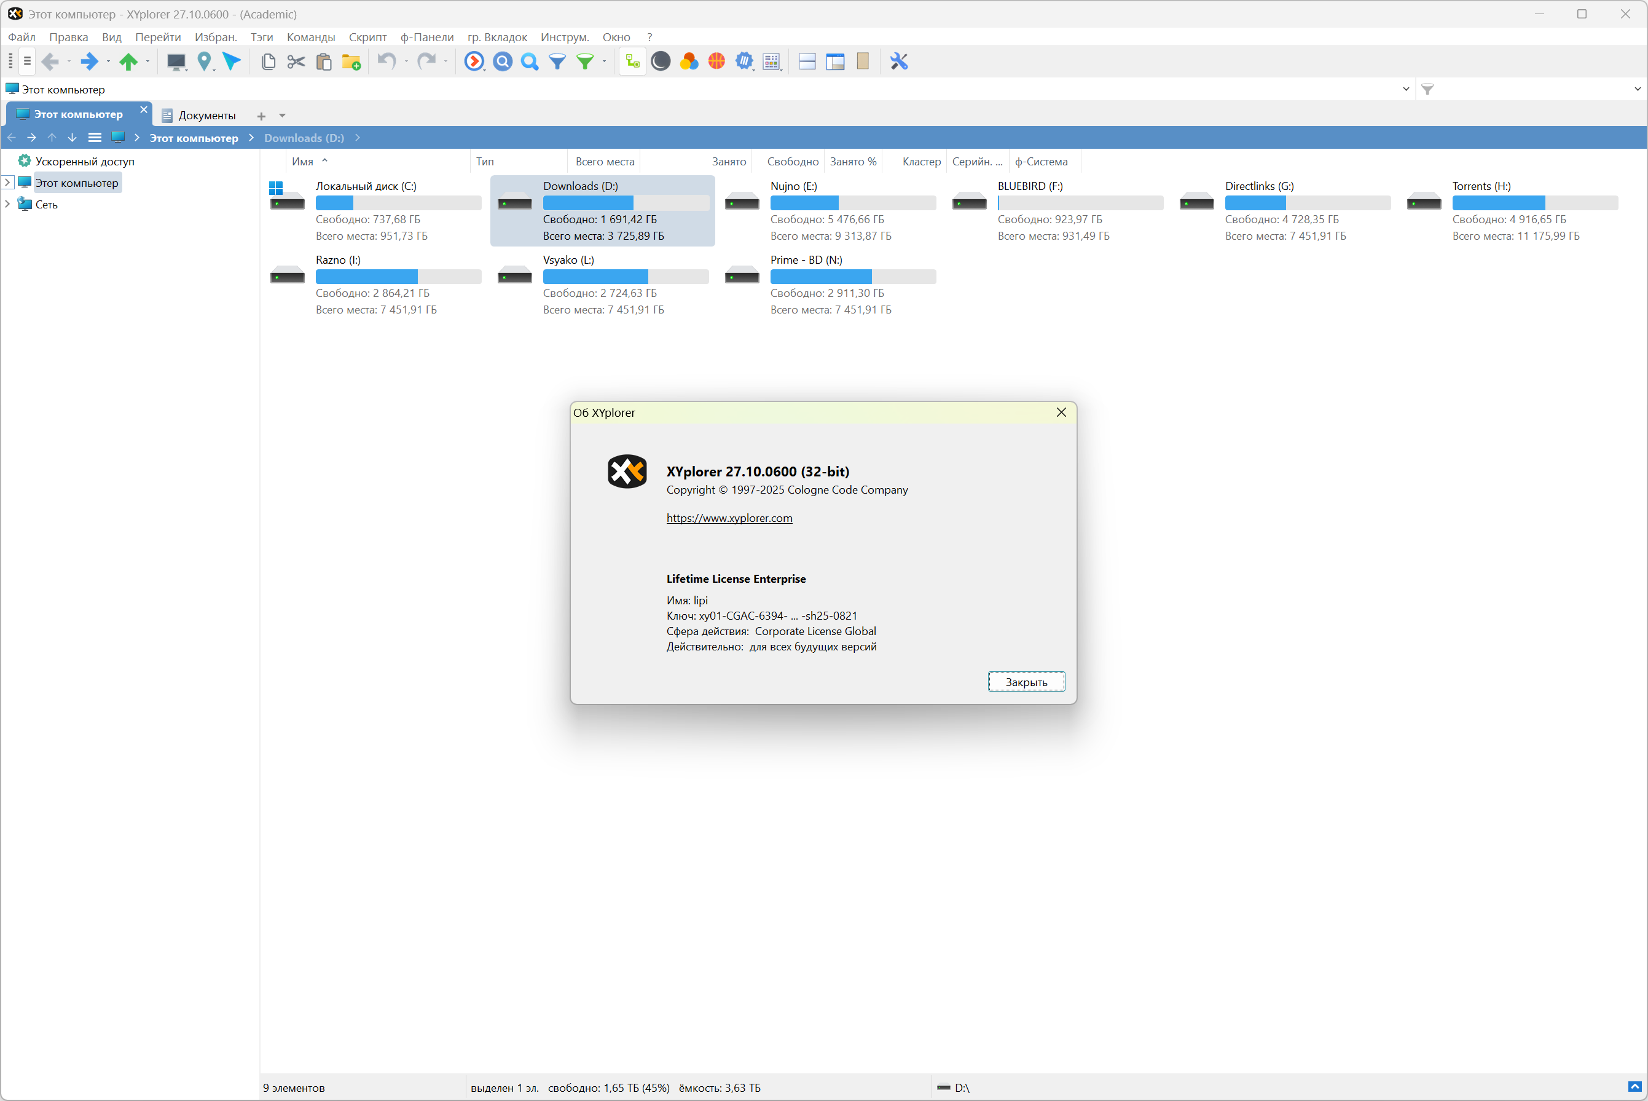The image size is (1648, 1101).
Task: Add a new tab with plus button
Action: point(261,116)
